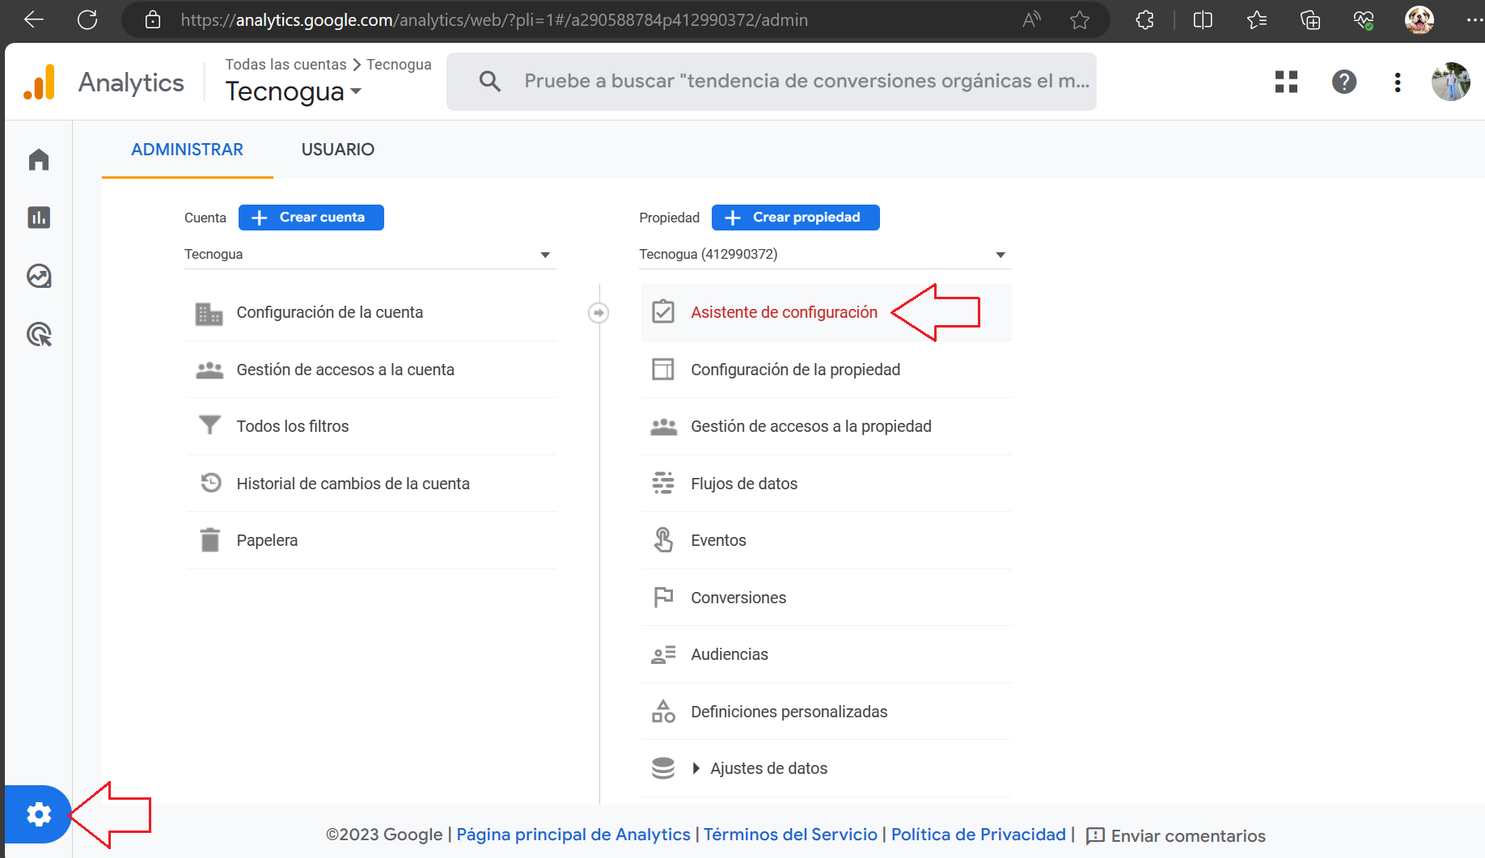Click the Admin gear icon
The image size is (1485, 858).
click(38, 814)
